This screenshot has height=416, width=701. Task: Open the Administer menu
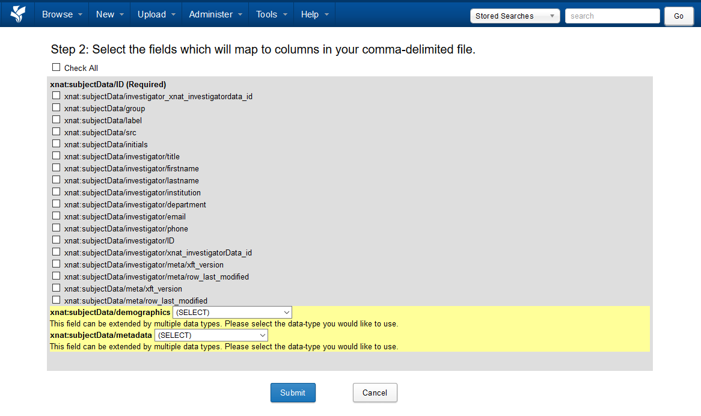point(215,14)
